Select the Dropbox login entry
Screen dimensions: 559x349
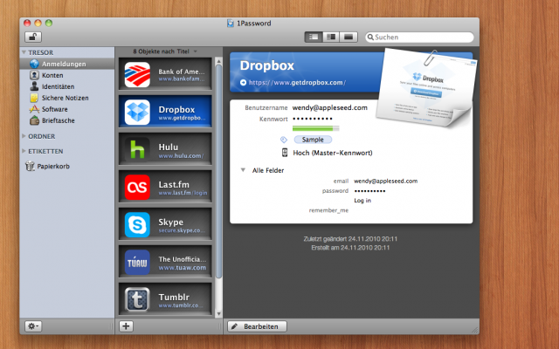click(x=165, y=112)
